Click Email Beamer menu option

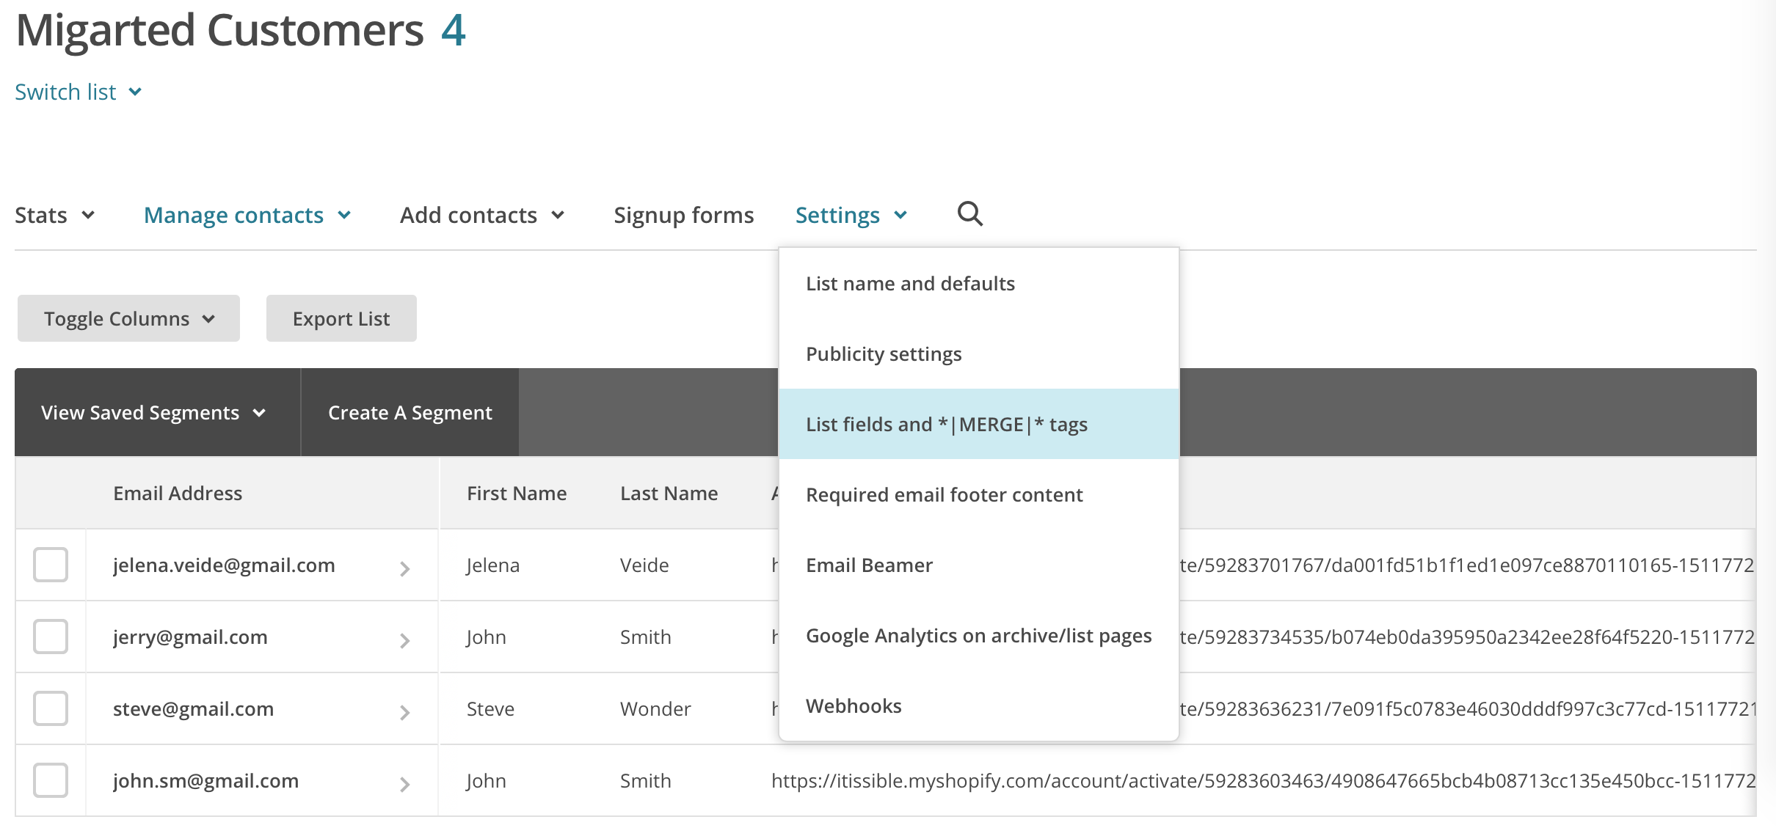click(x=869, y=565)
